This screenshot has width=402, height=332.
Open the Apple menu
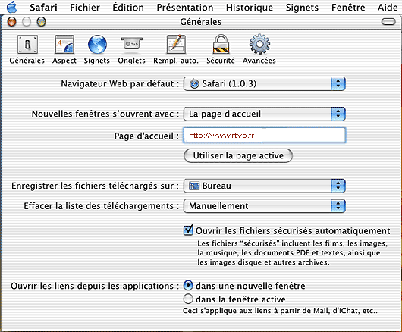tap(12, 7)
